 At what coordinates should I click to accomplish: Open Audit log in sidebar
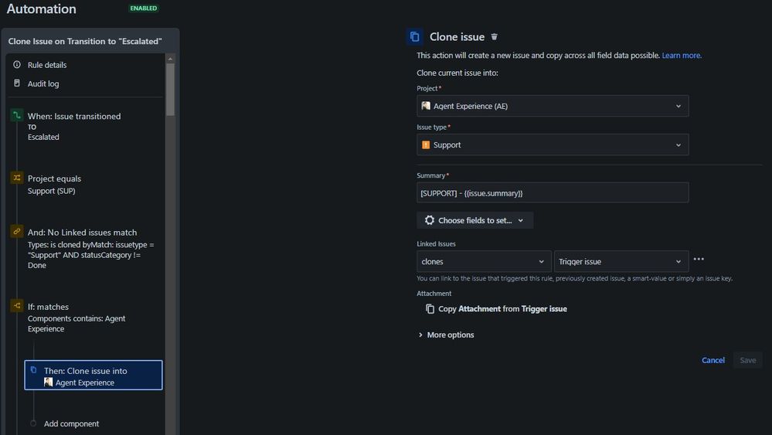43,83
